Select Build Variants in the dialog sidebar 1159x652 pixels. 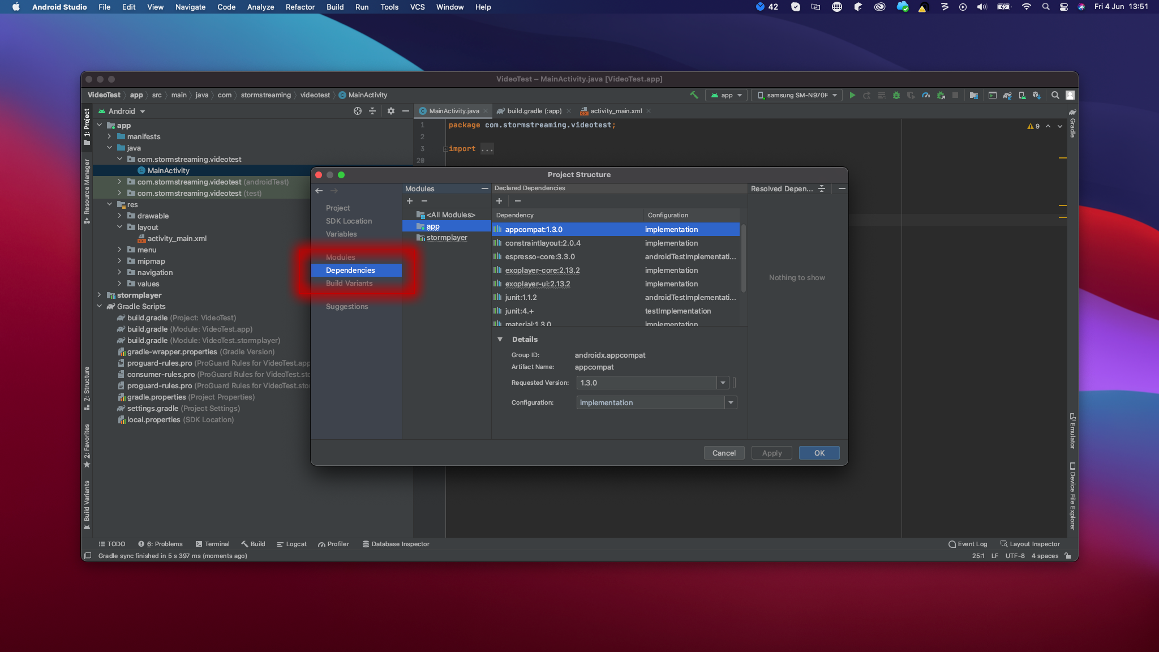pyautogui.click(x=349, y=284)
